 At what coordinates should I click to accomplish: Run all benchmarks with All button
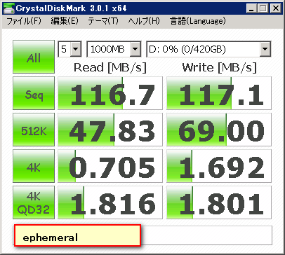34,57
